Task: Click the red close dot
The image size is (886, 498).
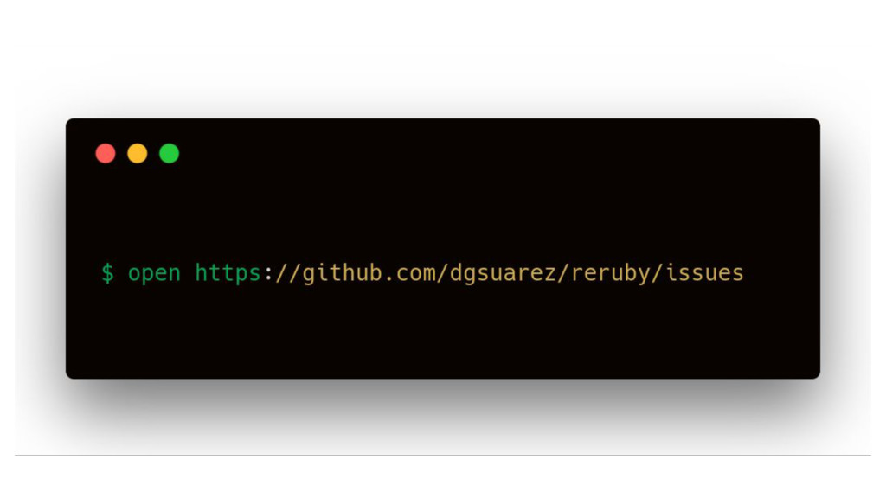Action: (106, 154)
